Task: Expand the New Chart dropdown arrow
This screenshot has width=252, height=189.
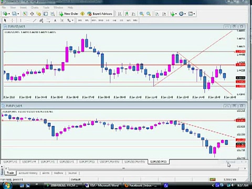Action: [x=9, y=14]
